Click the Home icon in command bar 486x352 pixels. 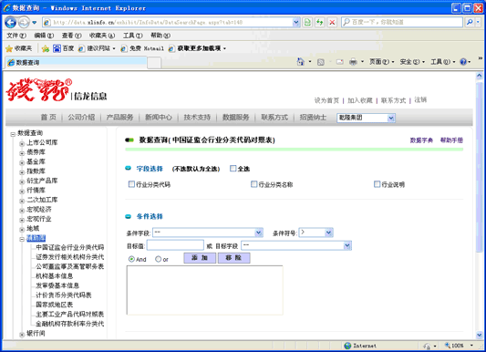coord(300,62)
